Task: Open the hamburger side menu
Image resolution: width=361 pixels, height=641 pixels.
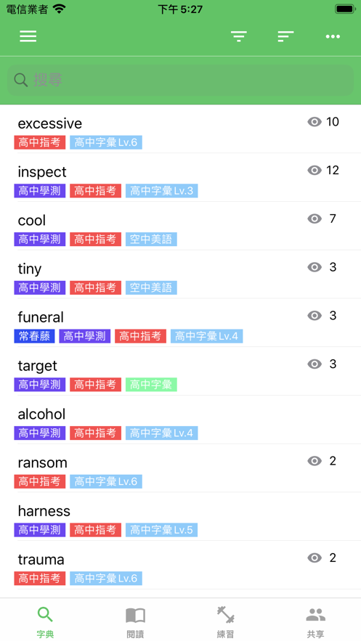Action: [28, 36]
